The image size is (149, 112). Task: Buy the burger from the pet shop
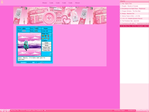coord(43,36)
